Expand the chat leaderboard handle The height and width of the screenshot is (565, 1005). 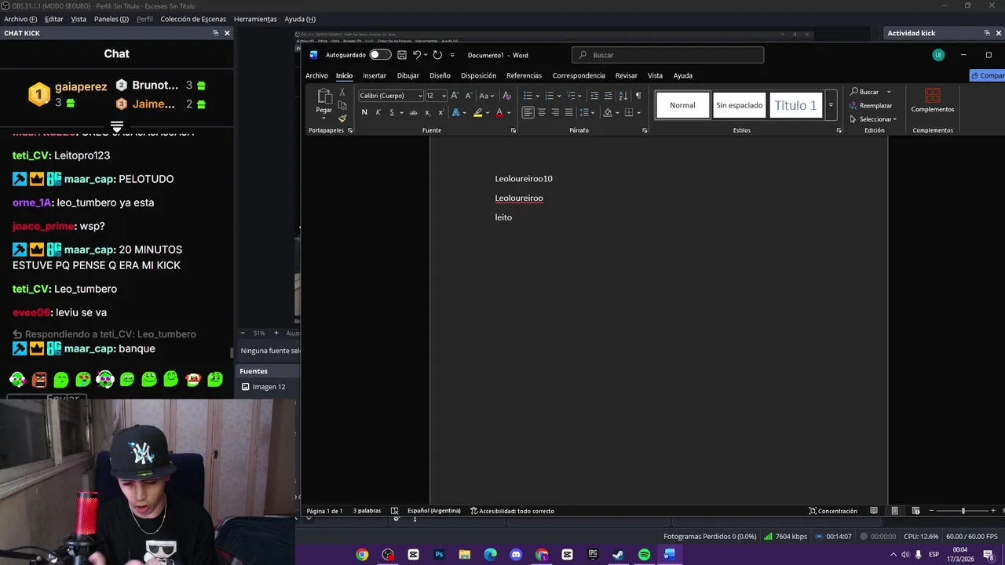tap(117, 126)
